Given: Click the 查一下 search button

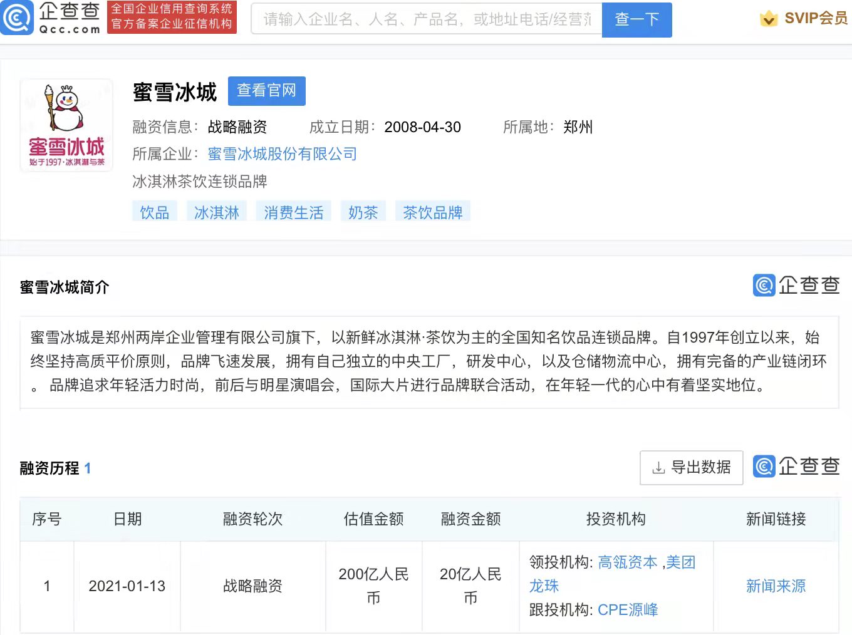Looking at the screenshot, I should (636, 19).
